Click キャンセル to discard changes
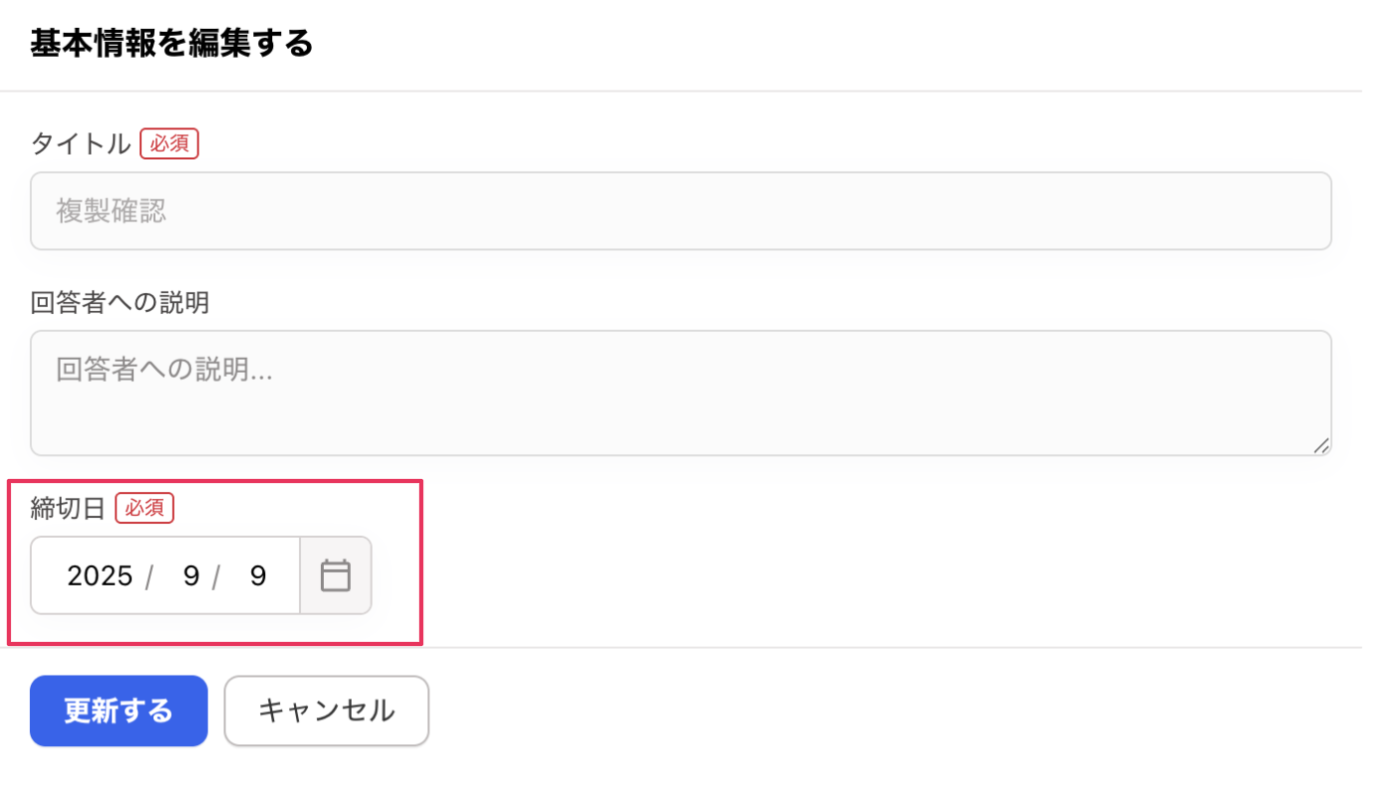1395x801 pixels. tap(326, 711)
